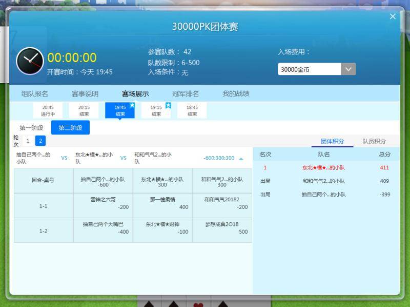
Task: Open the 赛事说明 tab
Action: coord(86,93)
